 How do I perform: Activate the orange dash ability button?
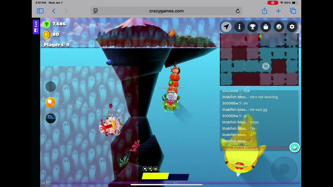pos(50,102)
